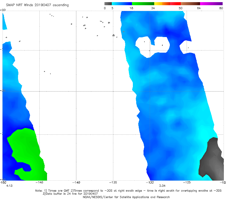Click the longitude label '-140'
Image resolution: width=226 pixels, height=199 pixels.
pyautogui.click(x=76, y=182)
